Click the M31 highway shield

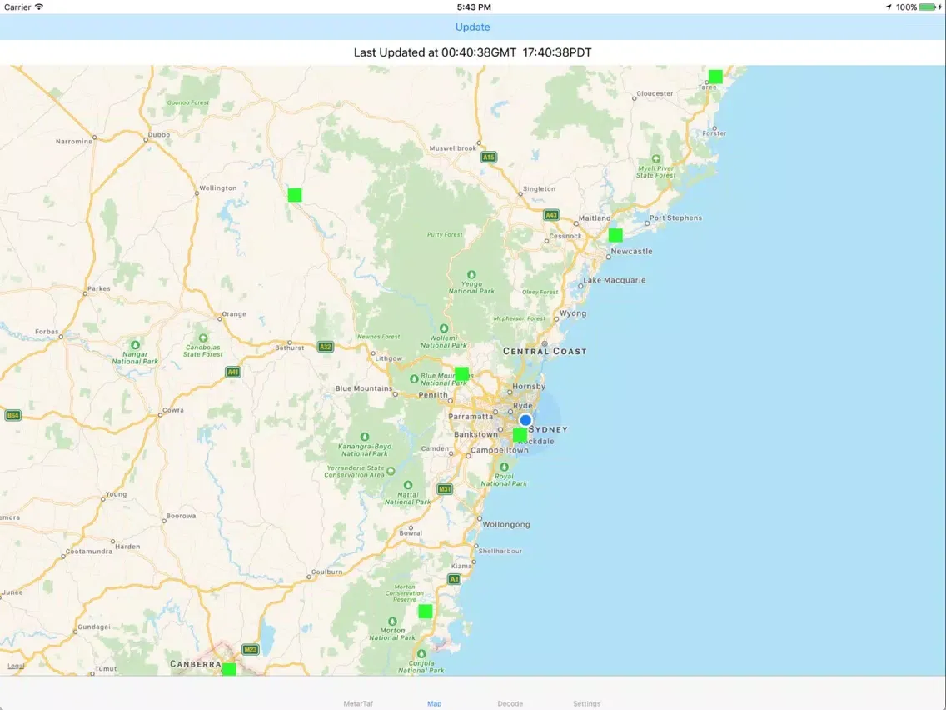pyautogui.click(x=445, y=489)
